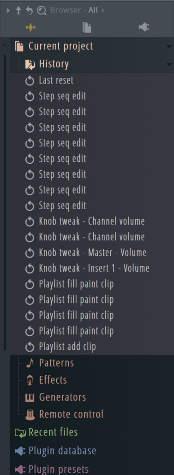This screenshot has width=174, height=475.
Task: Switch to the files tab icon
Action: [x=87, y=27]
